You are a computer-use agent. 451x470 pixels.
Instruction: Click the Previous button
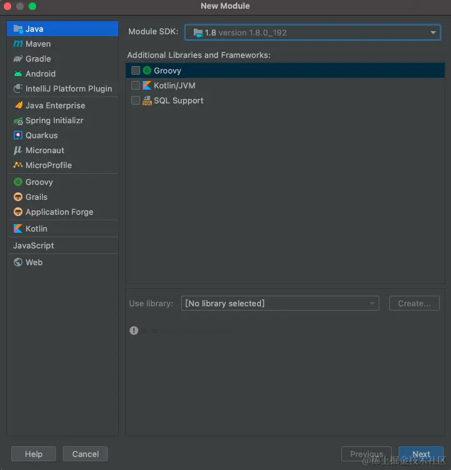[x=366, y=454]
